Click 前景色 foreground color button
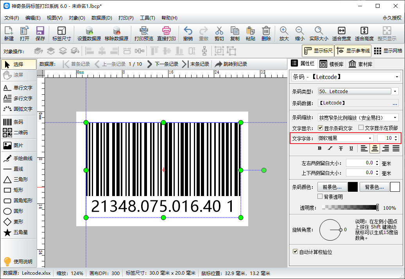The height and width of the screenshot is (279, 405). click(x=332, y=187)
